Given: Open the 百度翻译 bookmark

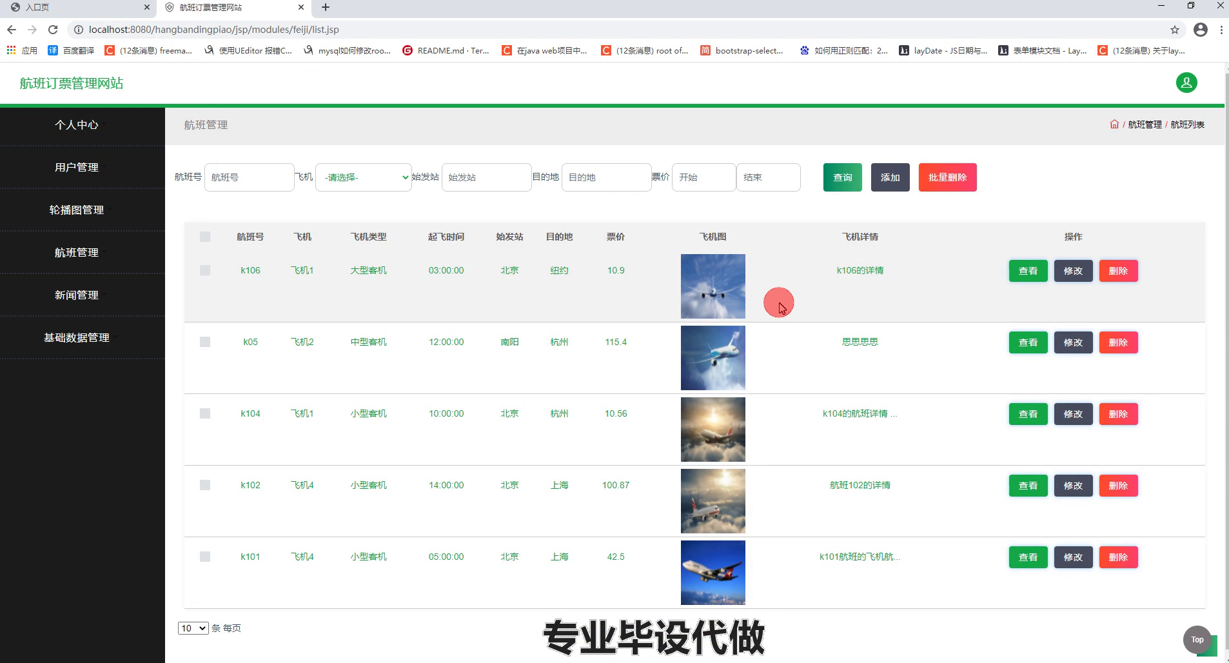Looking at the screenshot, I should [72, 50].
